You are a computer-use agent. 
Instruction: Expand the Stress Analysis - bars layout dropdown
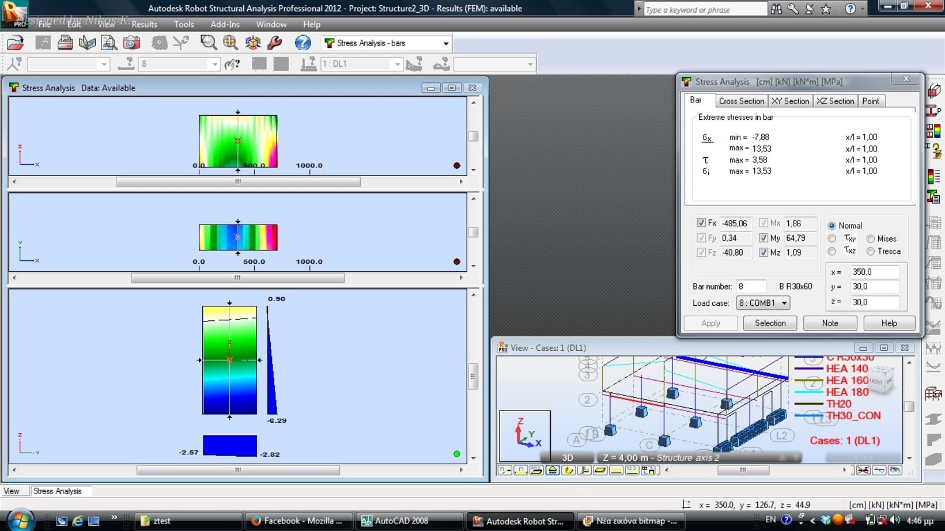pos(445,43)
